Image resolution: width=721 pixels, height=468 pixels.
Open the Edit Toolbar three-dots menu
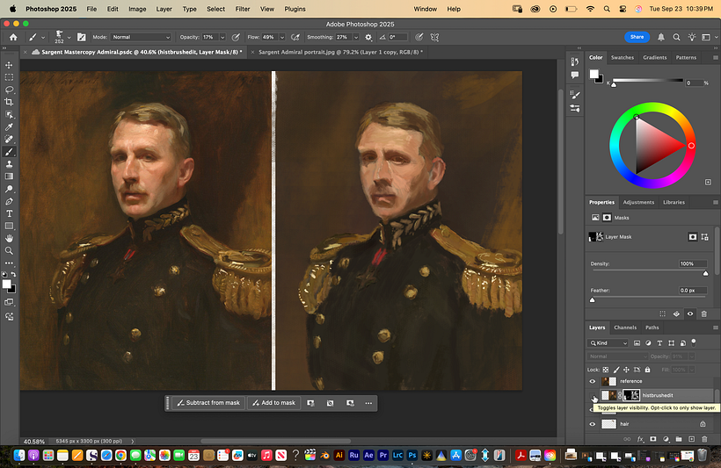pyautogui.click(x=9, y=263)
